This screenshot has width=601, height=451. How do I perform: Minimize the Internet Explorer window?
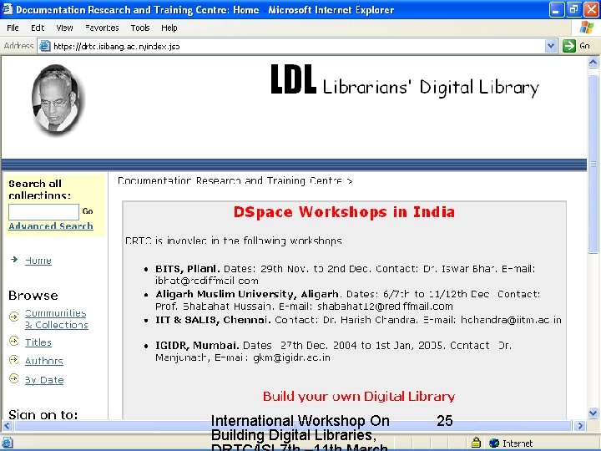(556, 9)
